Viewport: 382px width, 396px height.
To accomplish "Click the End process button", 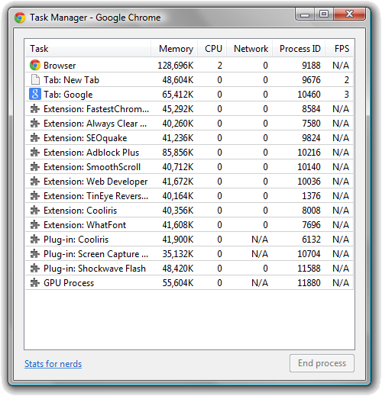I will pos(322,363).
